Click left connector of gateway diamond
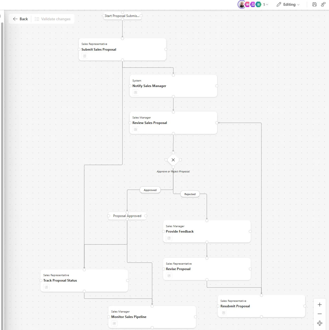 pos(166,160)
